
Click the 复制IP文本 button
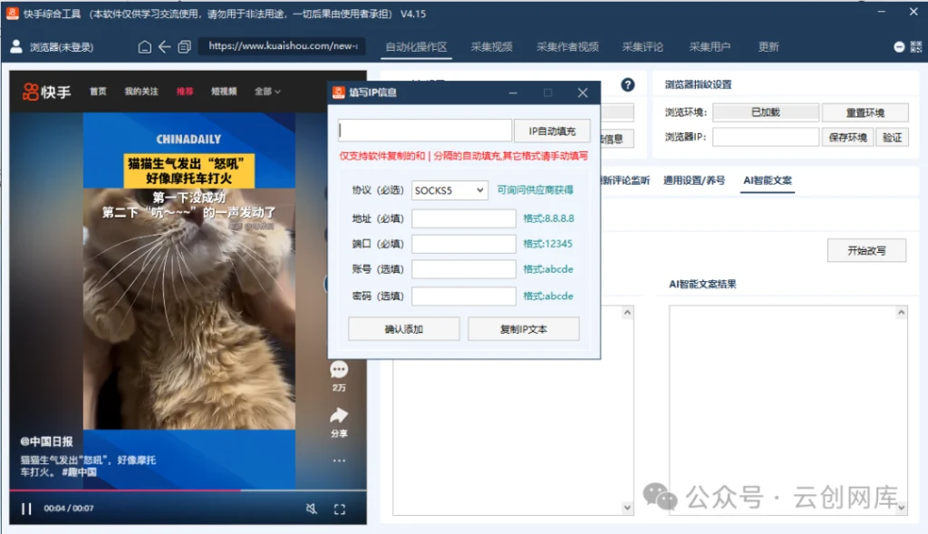(523, 329)
